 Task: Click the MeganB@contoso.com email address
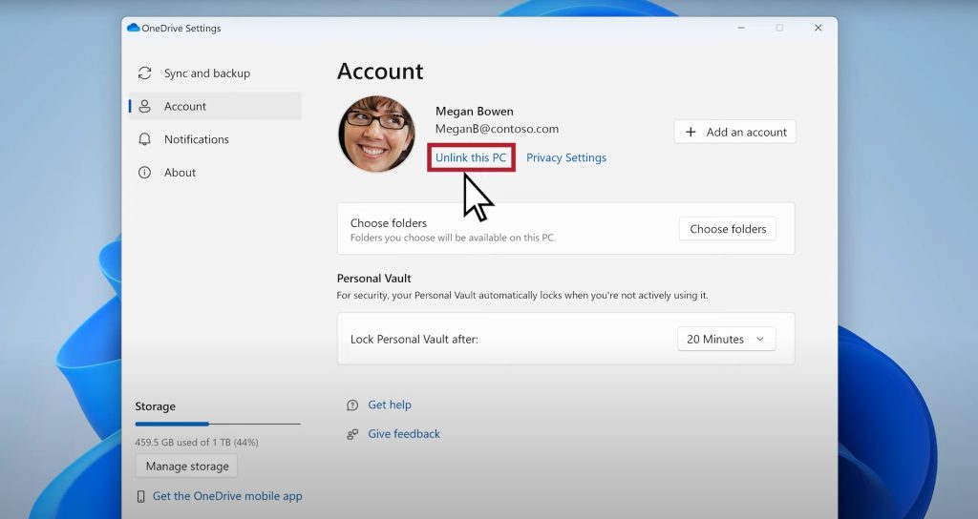pos(497,129)
